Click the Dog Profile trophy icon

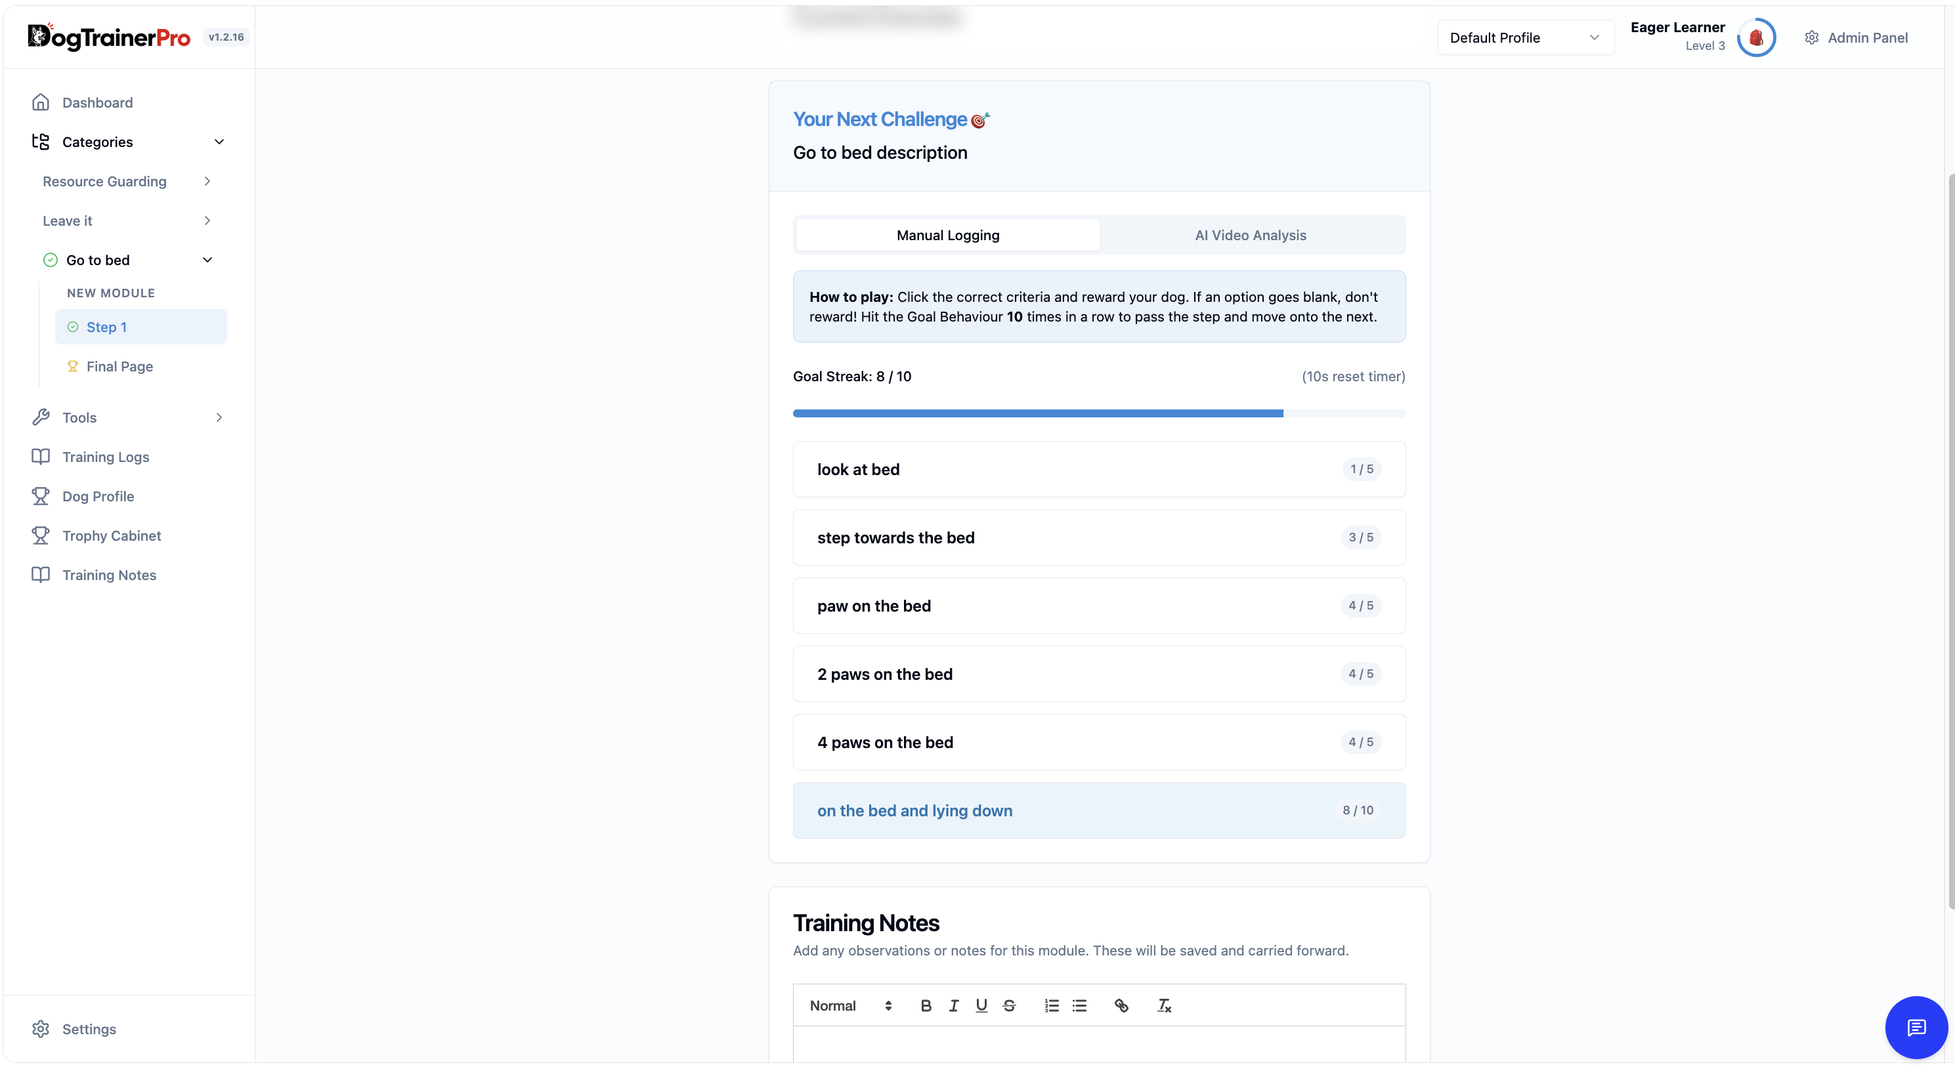[x=41, y=496]
